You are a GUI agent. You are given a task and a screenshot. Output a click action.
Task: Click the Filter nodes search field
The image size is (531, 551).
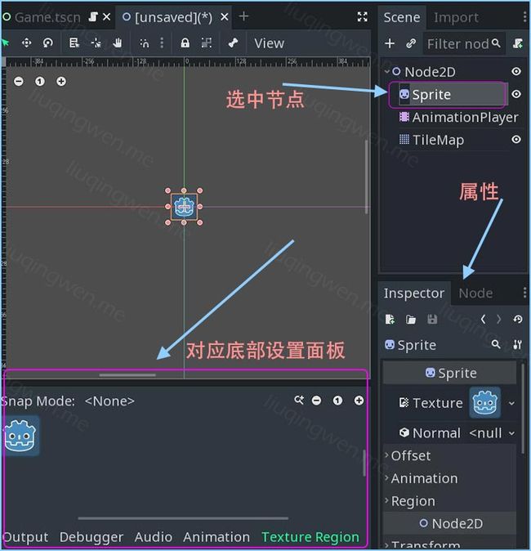(x=463, y=44)
